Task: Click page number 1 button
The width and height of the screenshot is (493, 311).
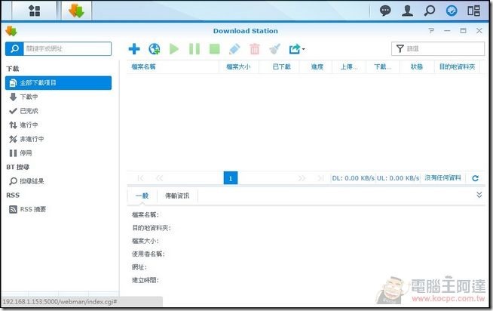Action: [x=231, y=178]
